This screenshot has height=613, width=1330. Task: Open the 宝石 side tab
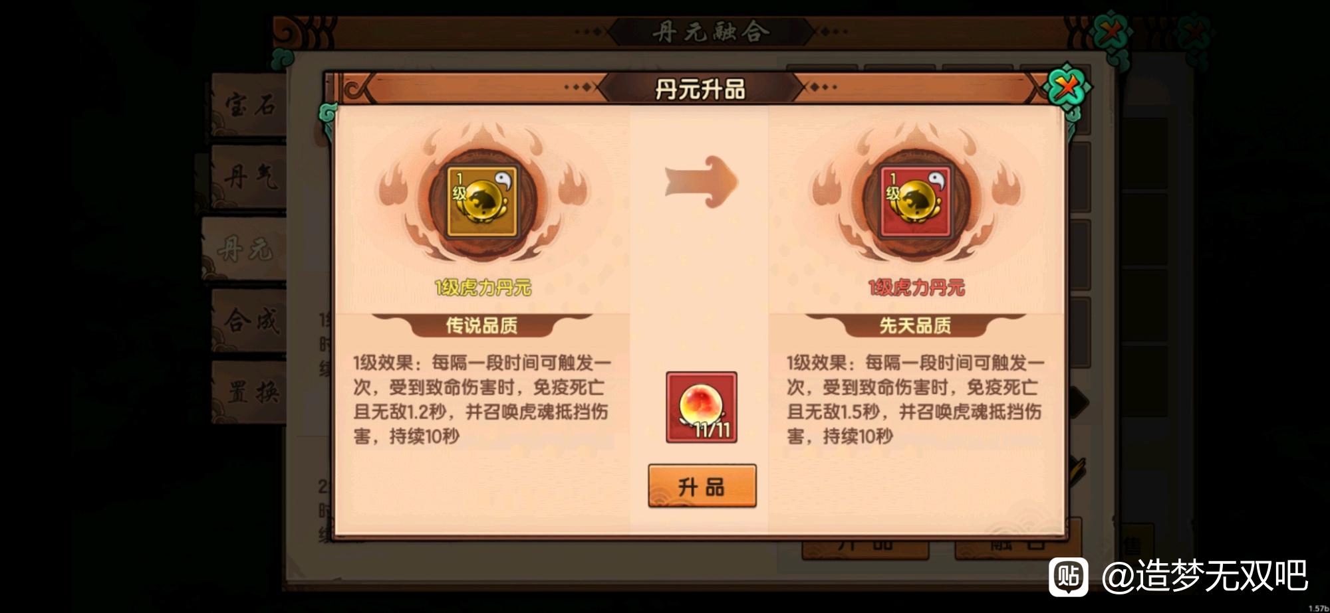coord(249,106)
